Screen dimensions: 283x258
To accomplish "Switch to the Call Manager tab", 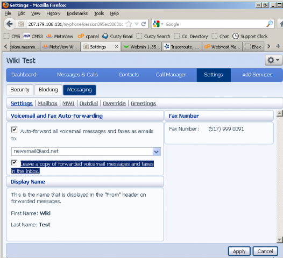I will click(x=171, y=75).
